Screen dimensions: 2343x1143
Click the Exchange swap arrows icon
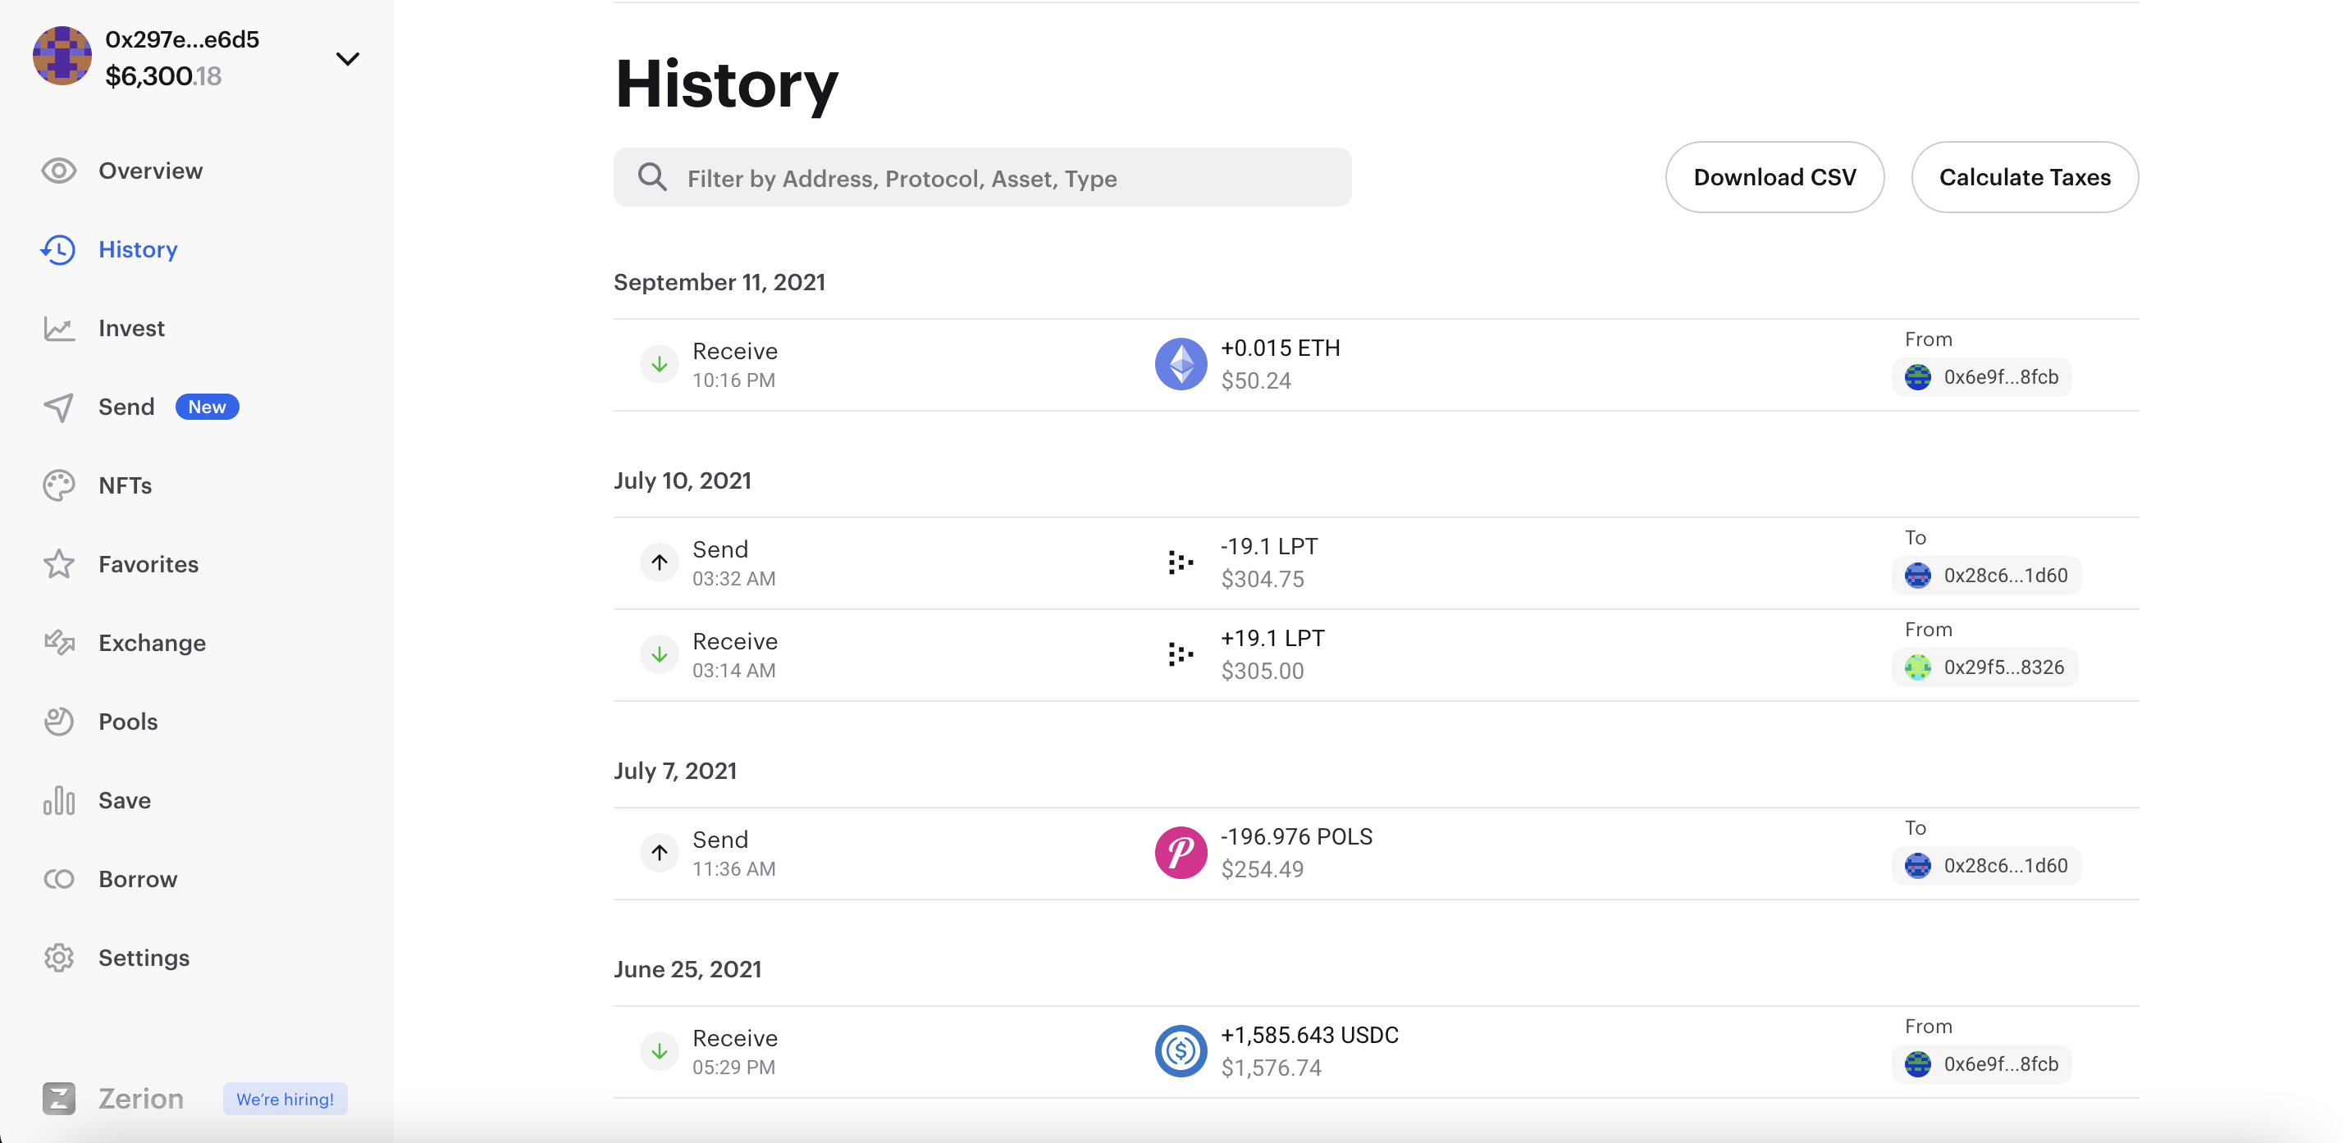[59, 643]
